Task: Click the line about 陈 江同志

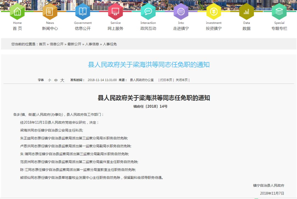Action: pos(78,170)
